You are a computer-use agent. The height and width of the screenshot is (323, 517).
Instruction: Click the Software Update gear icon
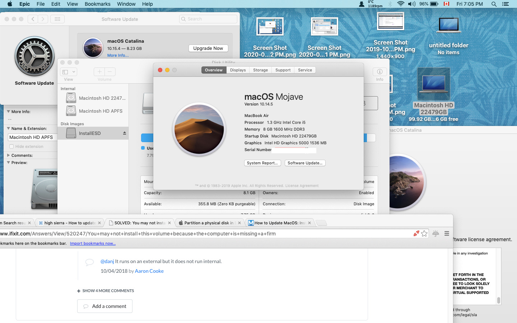click(x=34, y=56)
